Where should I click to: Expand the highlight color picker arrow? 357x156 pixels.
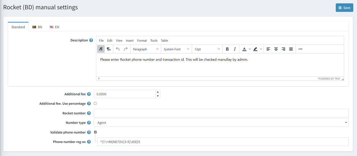[261, 49]
